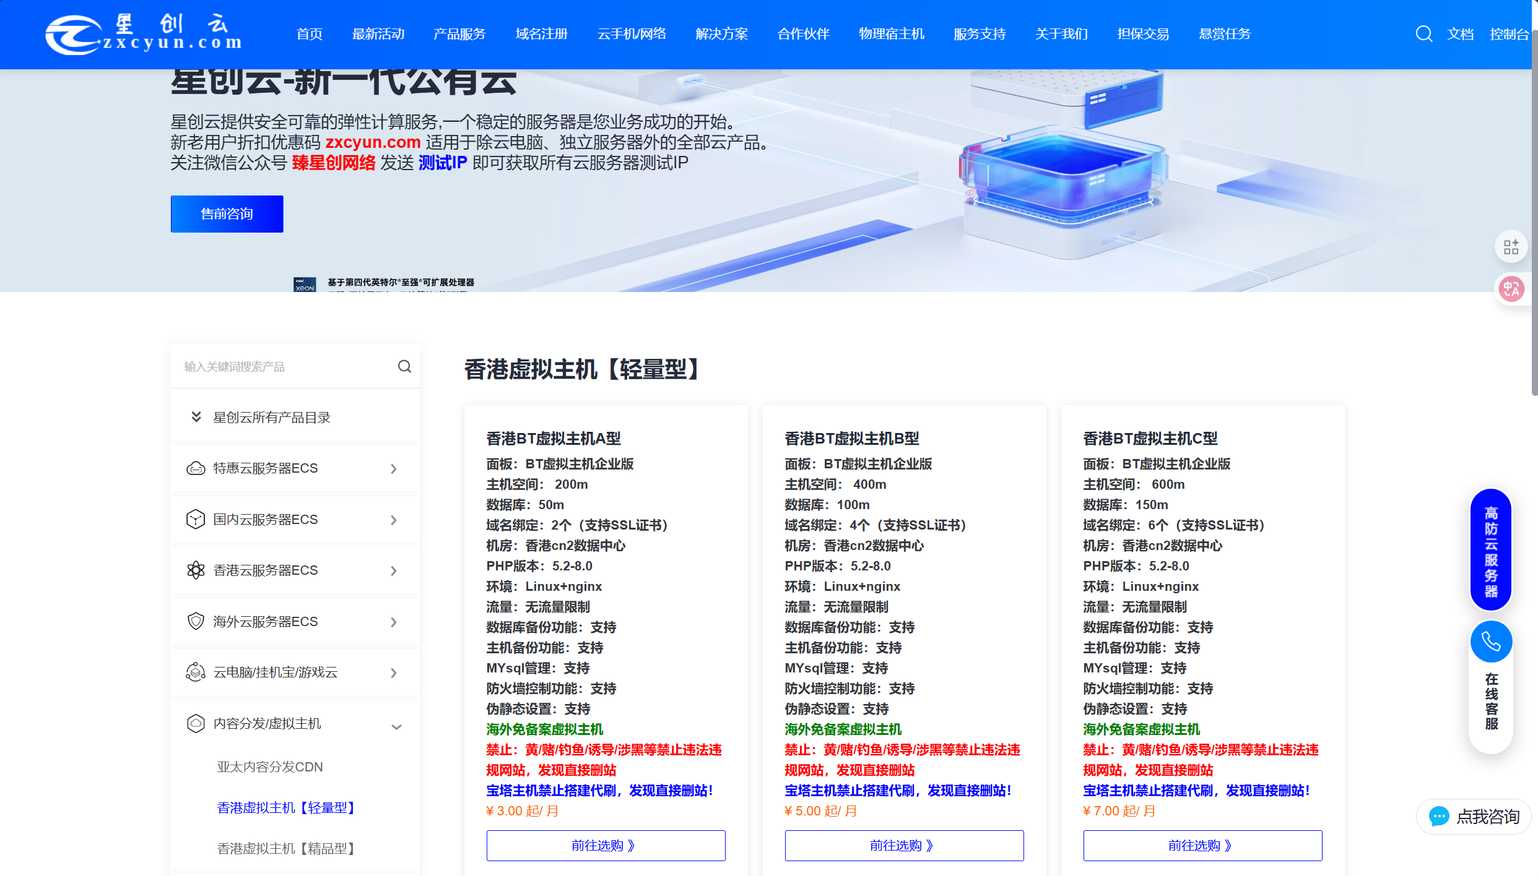
Task: Open 合作伙伴 menu
Action: click(x=804, y=34)
